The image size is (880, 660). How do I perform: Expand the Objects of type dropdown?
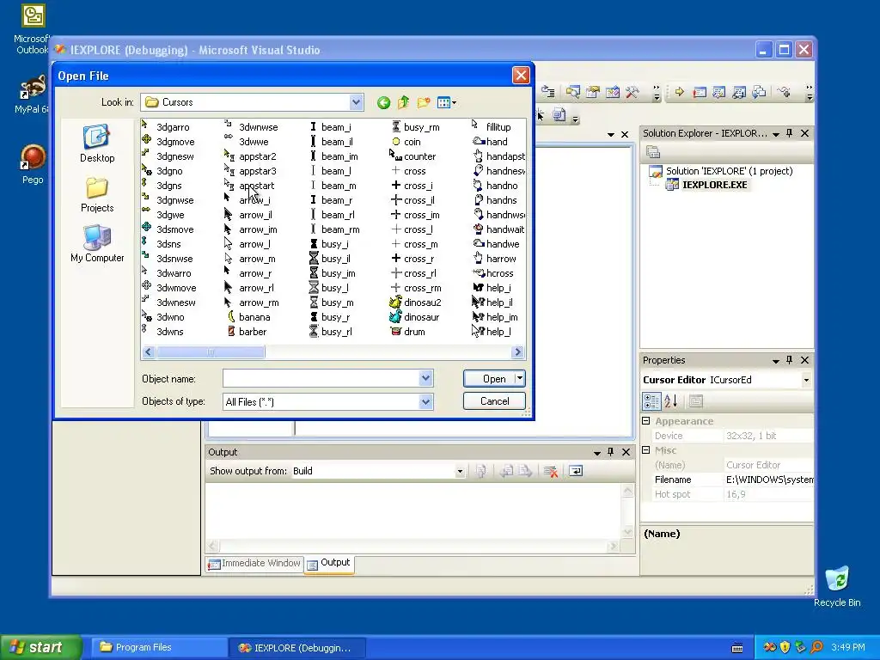pyautogui.click(x=426, y=402)
